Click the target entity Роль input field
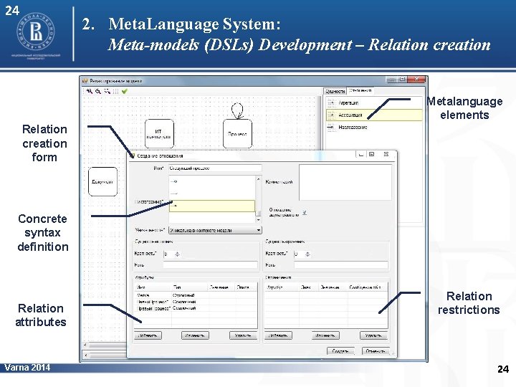516x387 pixels. (341, 264)
